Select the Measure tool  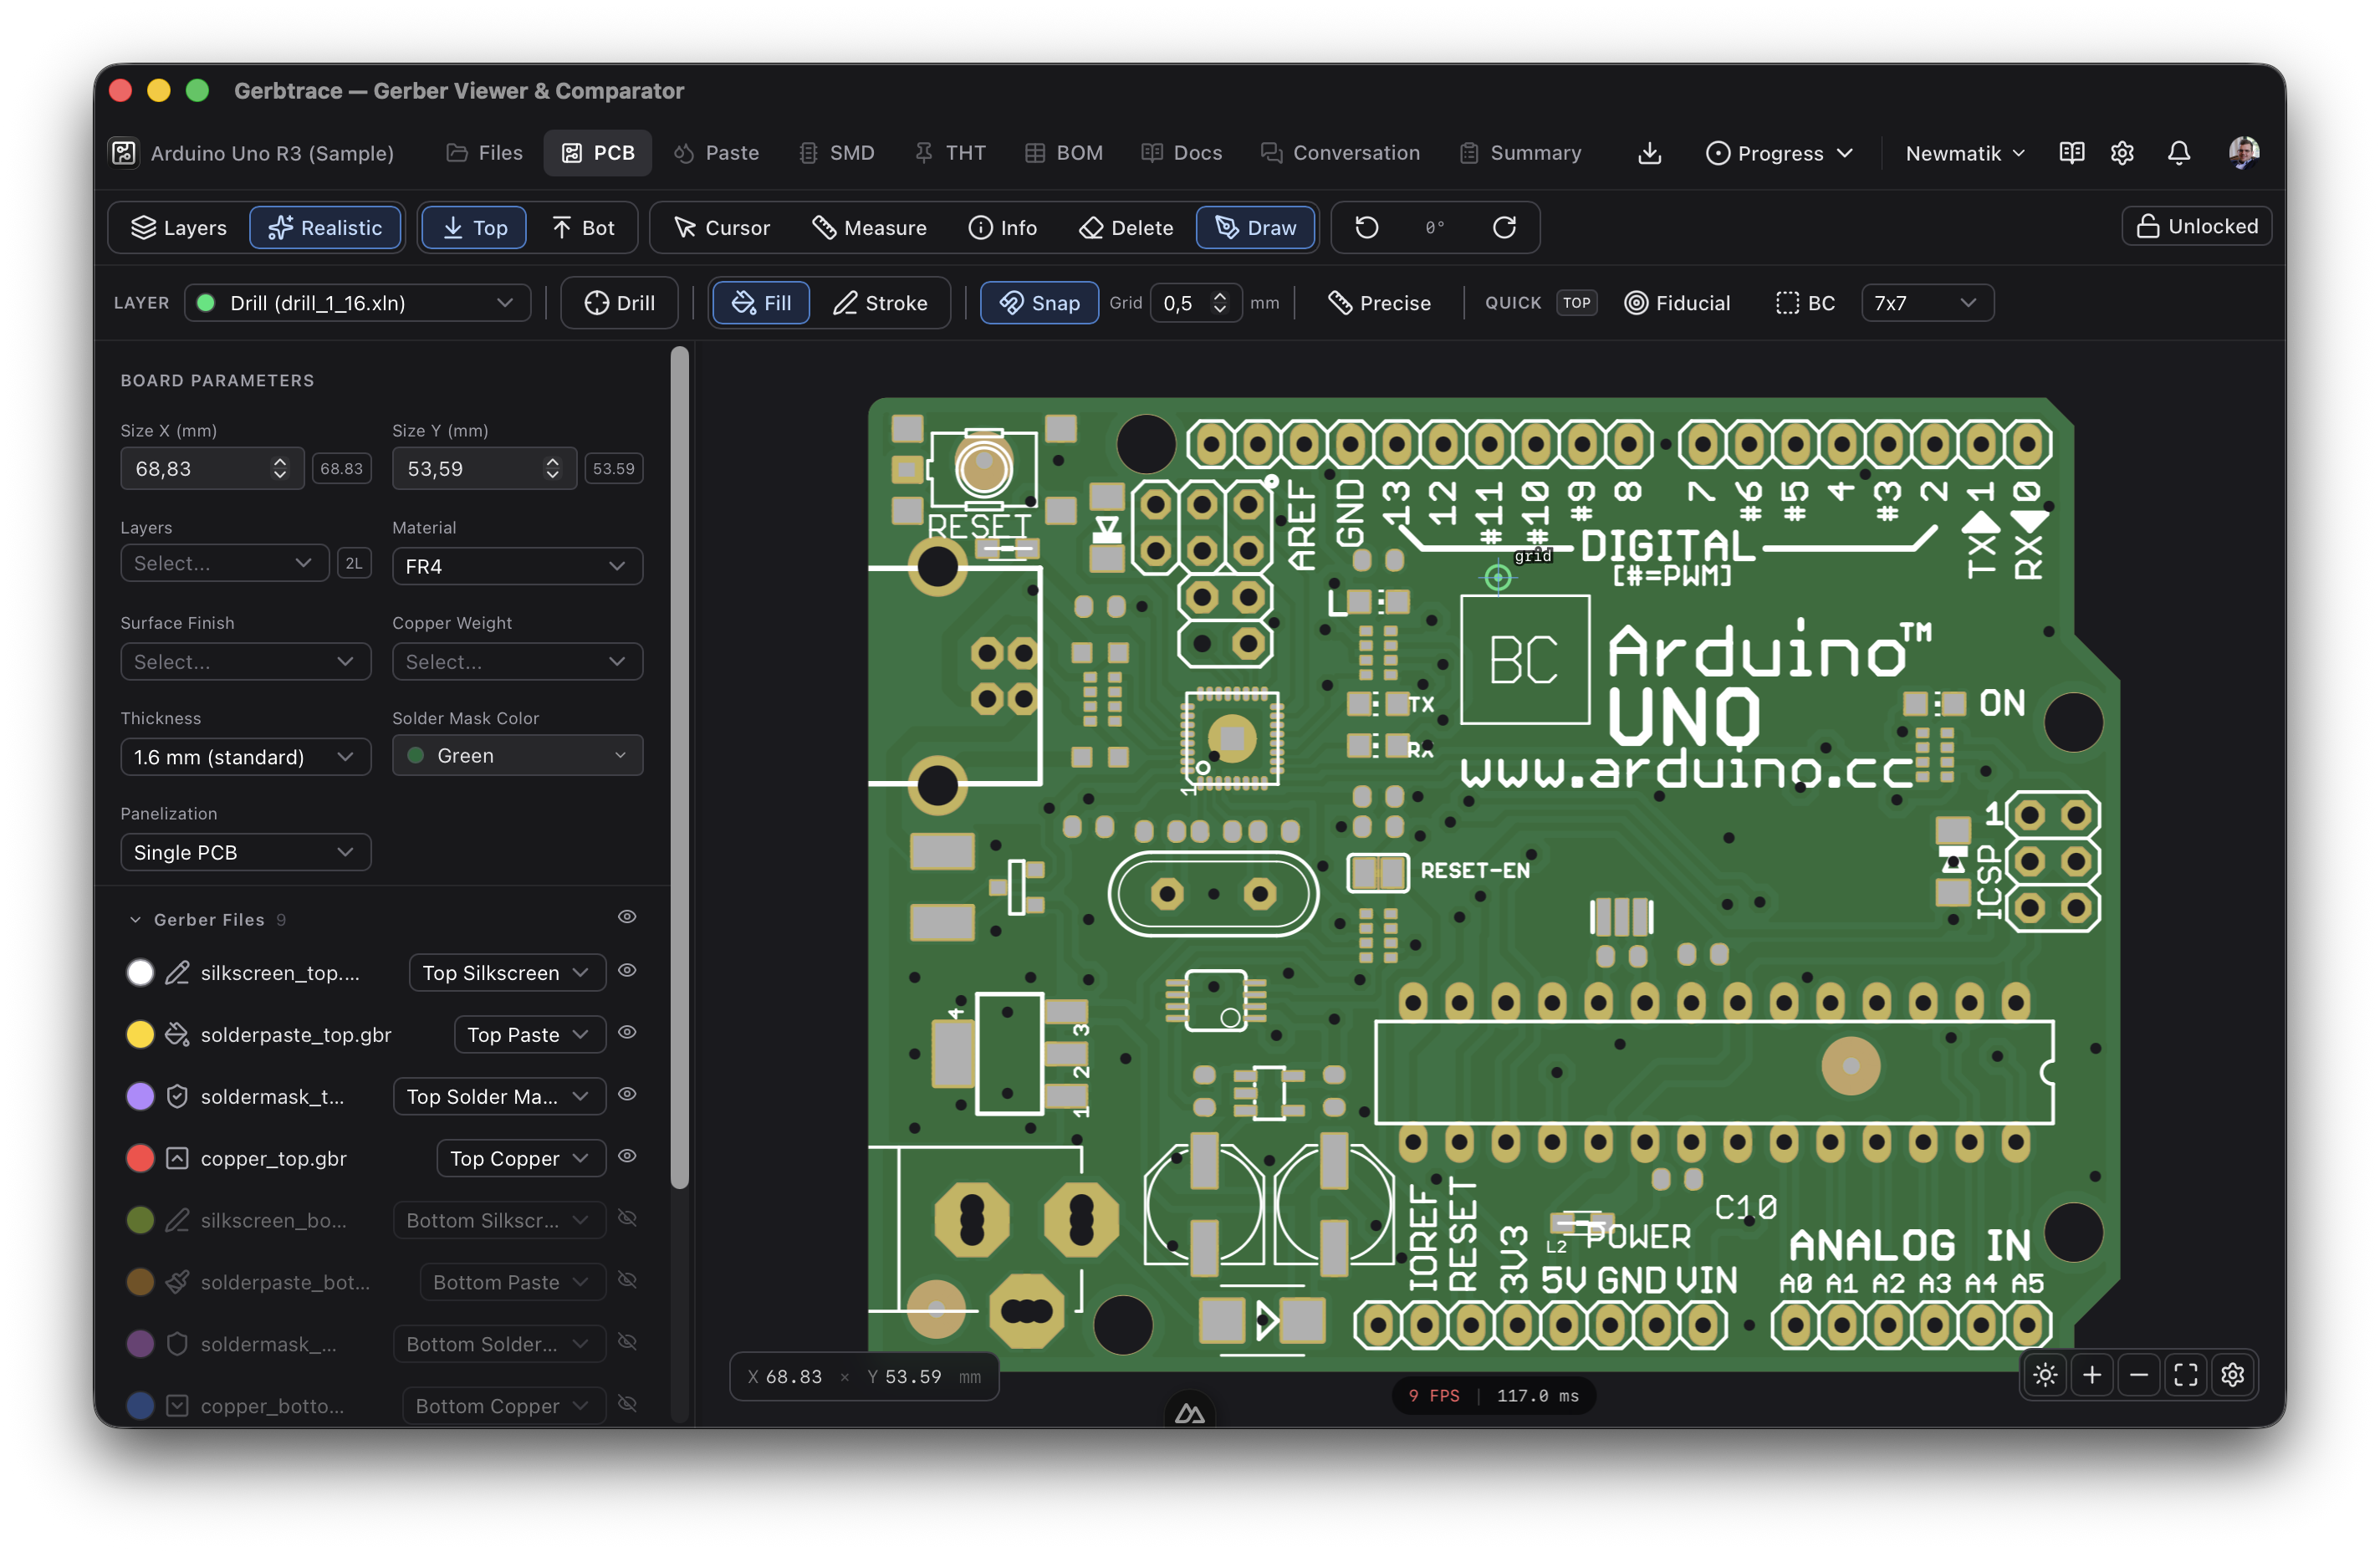click(869, 228)
